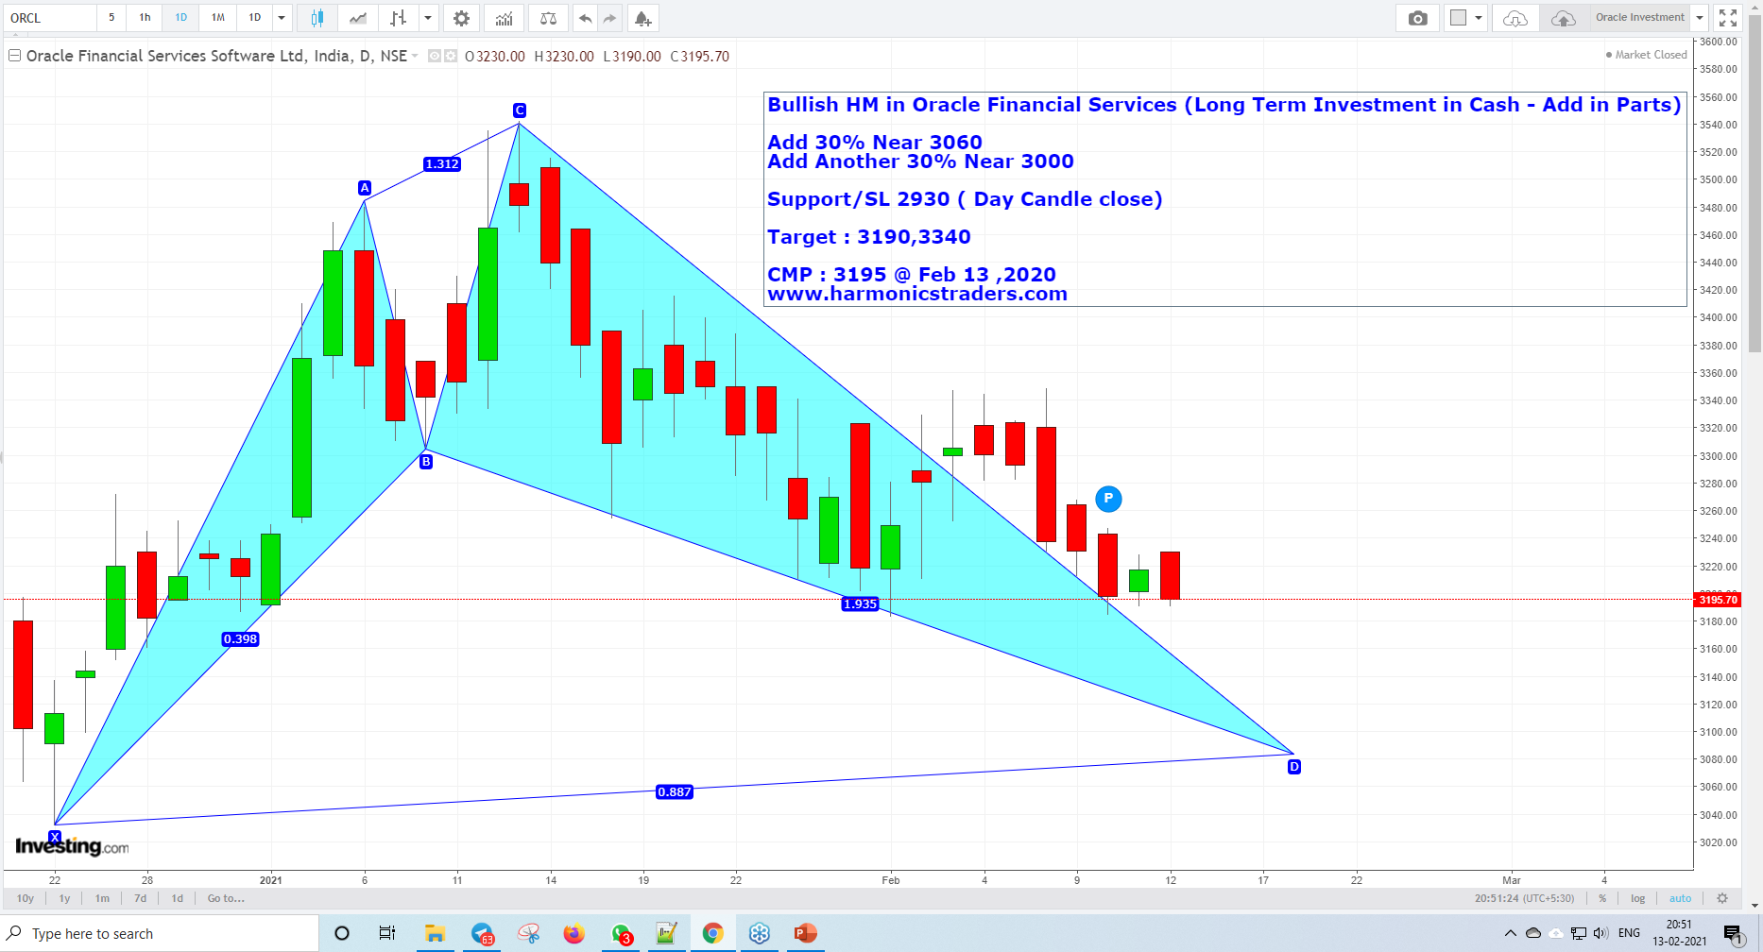This screenshot has width=1763, height=952.
Task: Click the Go to... date button
Action: click(226, 898)
